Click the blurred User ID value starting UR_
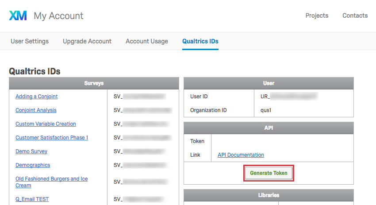The image size is (376, 205). (x=289, y=97)
